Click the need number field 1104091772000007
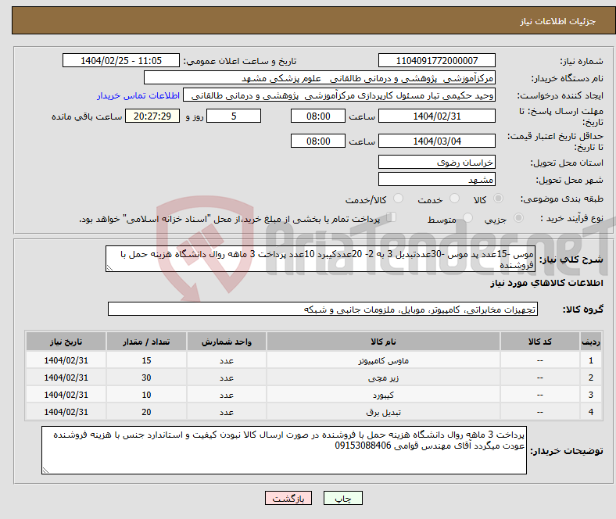The image size is (616, 519). point(436,60)
